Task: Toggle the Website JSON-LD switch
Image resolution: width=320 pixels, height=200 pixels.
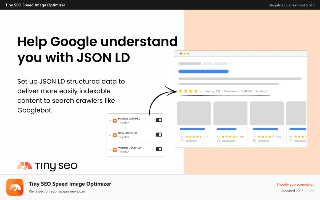Action: (x=159, y=149)
